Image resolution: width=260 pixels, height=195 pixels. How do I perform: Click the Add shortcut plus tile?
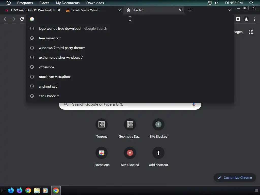tap(158, 157)
